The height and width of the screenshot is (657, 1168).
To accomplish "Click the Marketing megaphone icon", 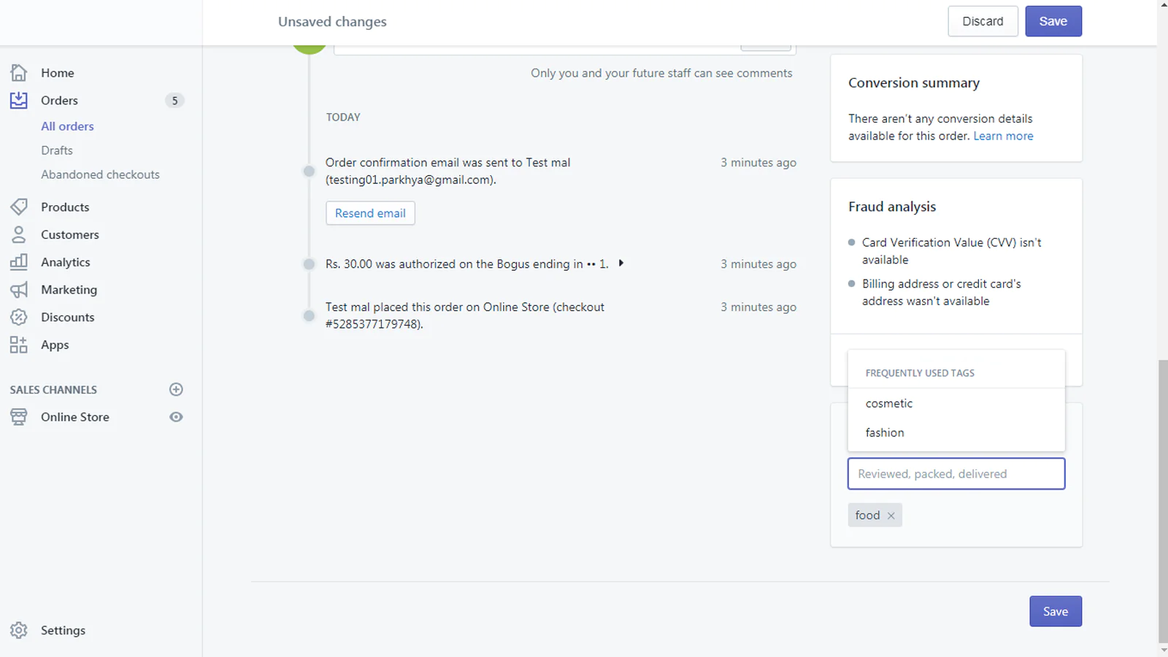I will tap(19, 290).
